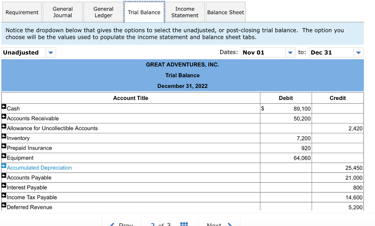The height and width of the screenshot is (226, 375).
Task: Open the General Ledger tab
Action: (103, 12)
